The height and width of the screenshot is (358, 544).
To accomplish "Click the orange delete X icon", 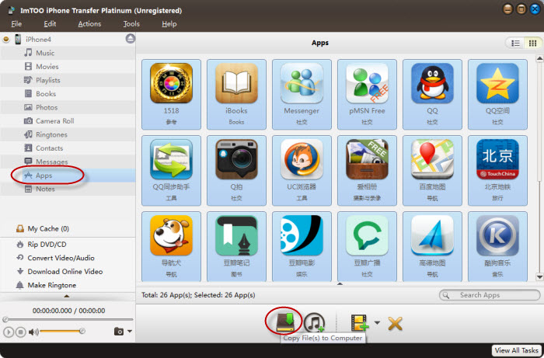I will click(395, 323).
